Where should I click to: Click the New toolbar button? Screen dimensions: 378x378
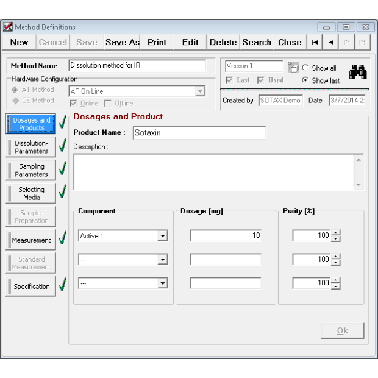coord(19,42)
